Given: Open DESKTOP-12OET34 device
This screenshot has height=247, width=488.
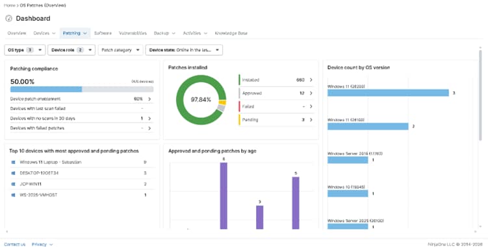Looking at the screenshot, I should tap(39, 173).
